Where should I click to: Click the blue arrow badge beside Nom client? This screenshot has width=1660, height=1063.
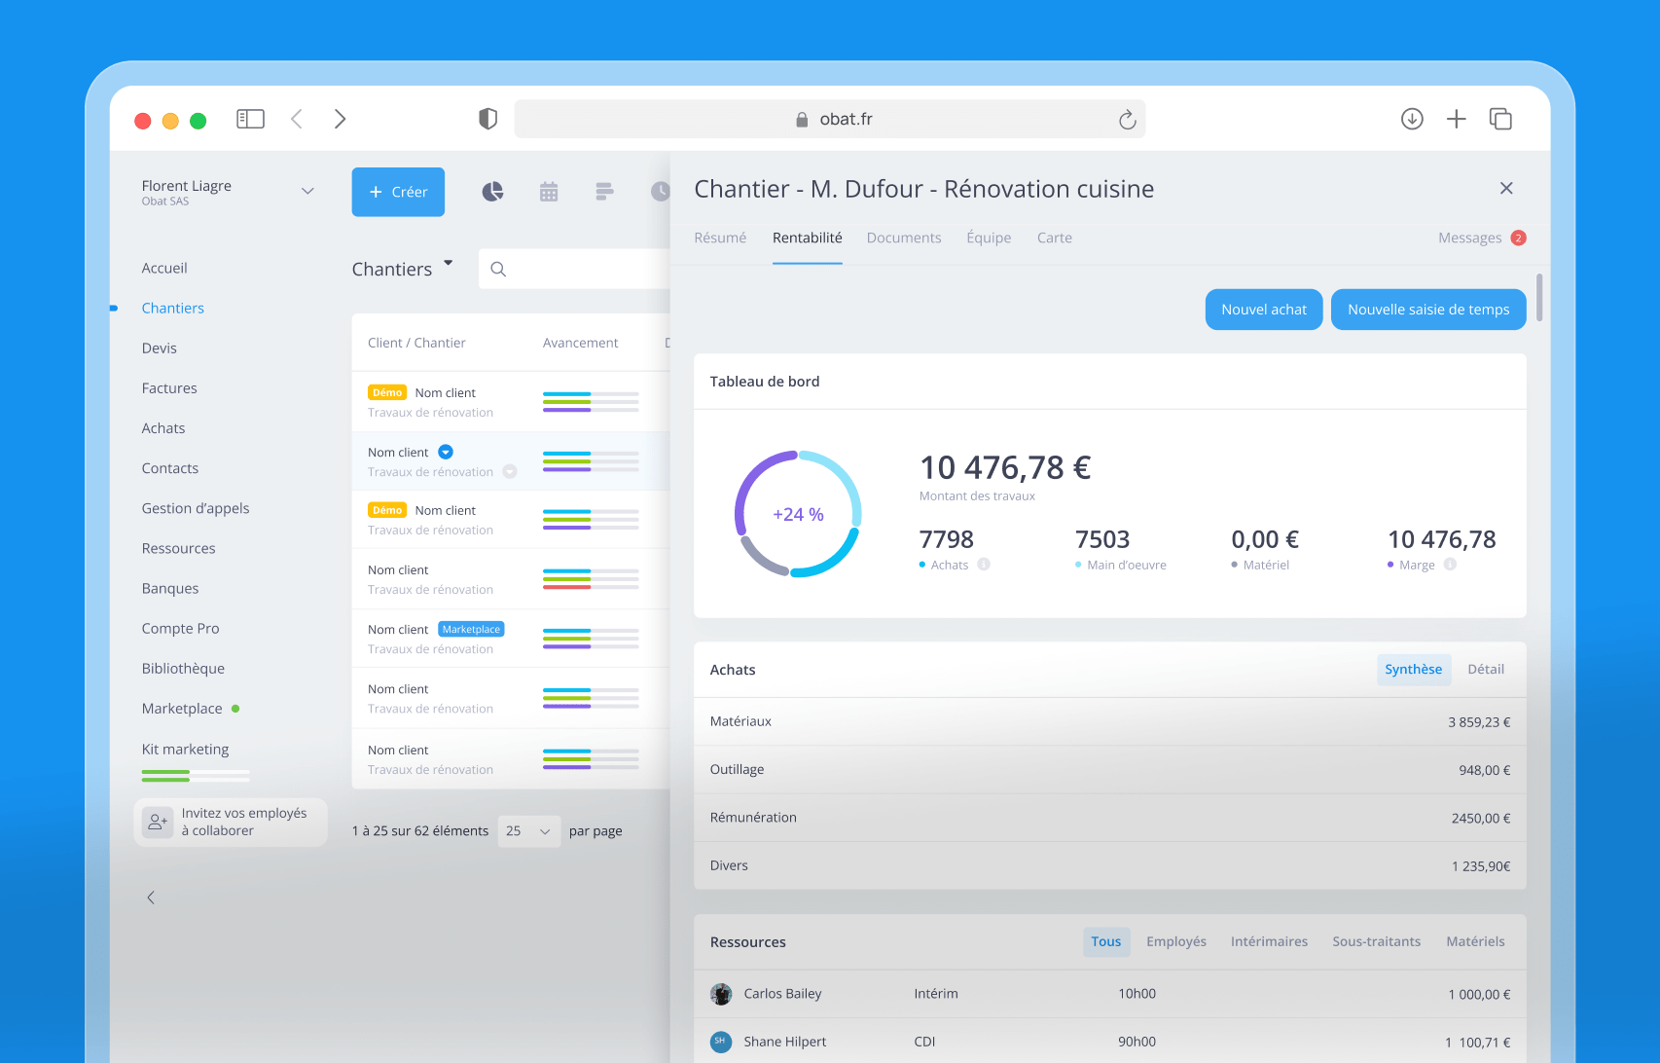[446, 452]
